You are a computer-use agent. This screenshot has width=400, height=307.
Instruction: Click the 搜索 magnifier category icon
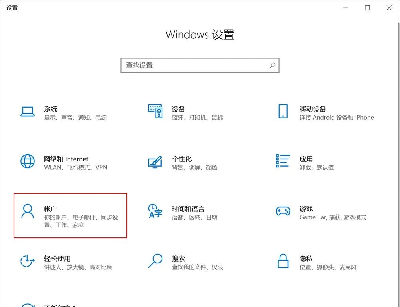(x=155, y=261)
